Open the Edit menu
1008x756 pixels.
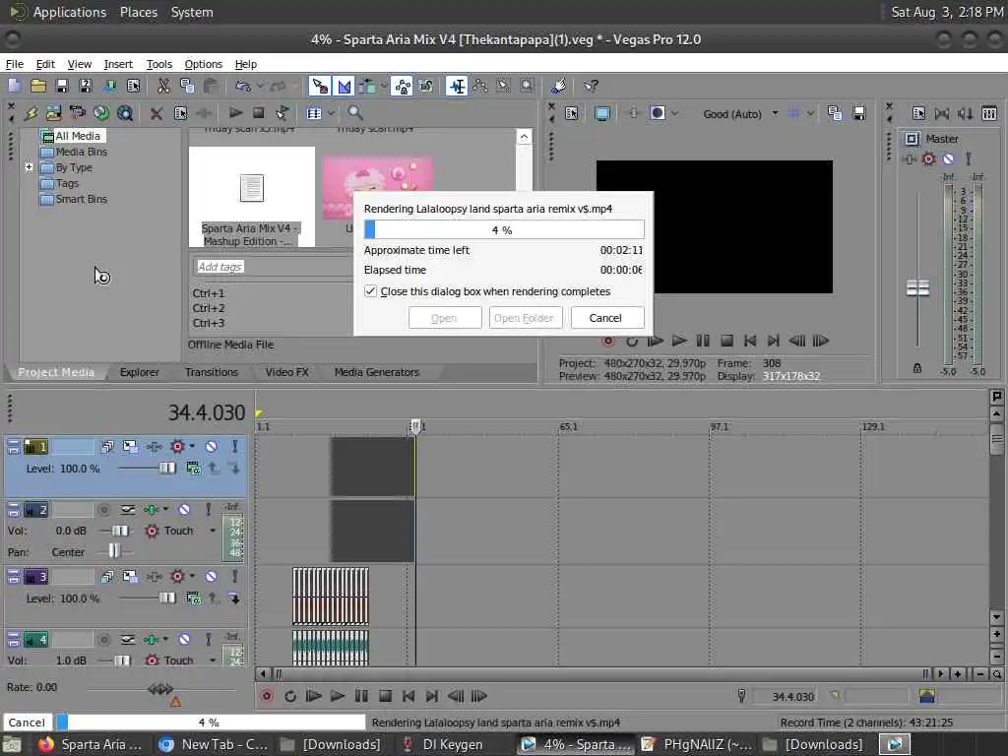pyautogui.click(x=45, y=64)
